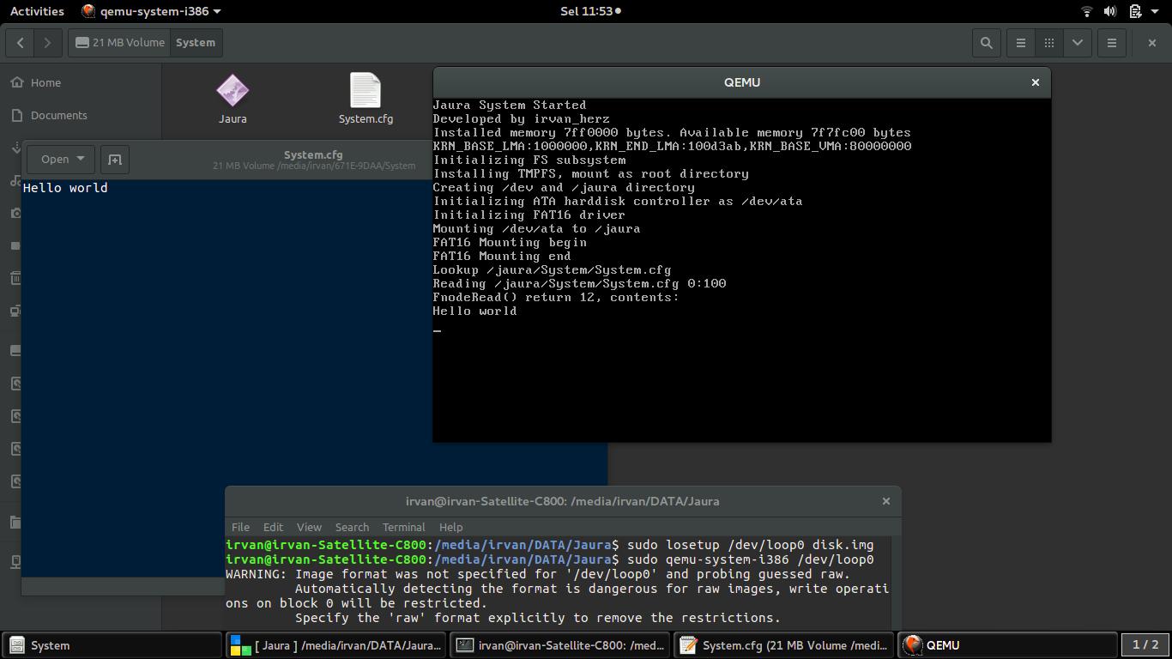
Task: Switch file manager to grid view
Action: (1048, 42)
